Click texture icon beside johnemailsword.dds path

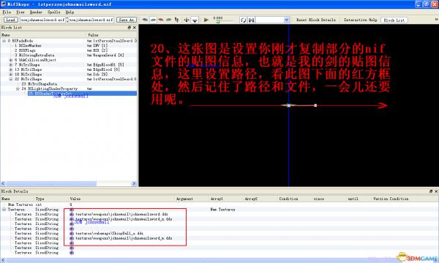[x=72, y=214]
